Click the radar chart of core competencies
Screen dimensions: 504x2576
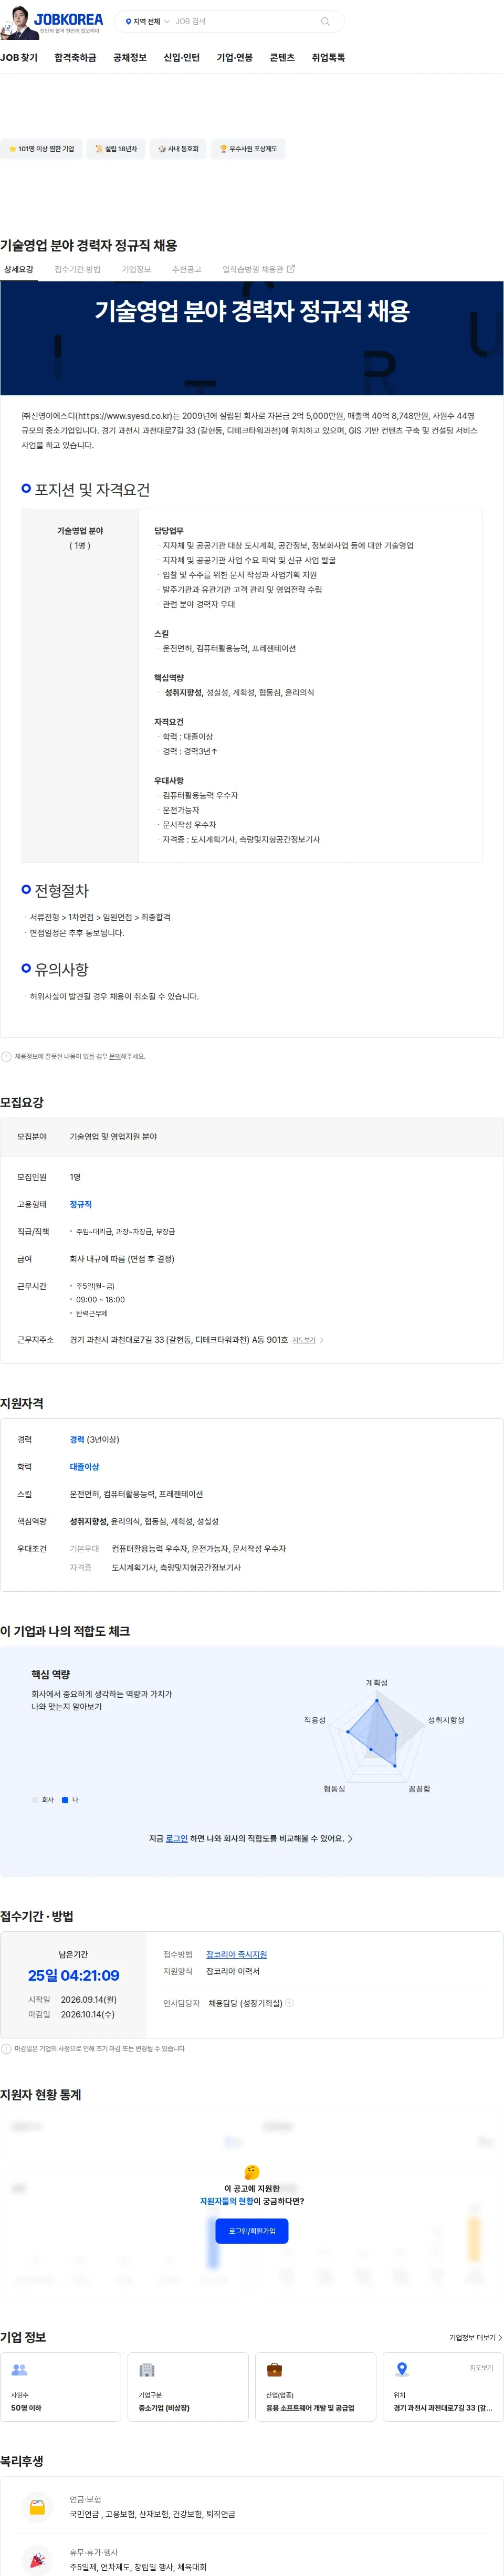point(378,1737)
